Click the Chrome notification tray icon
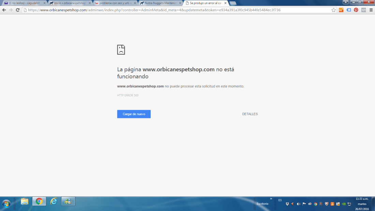375x211 pixels. 315,204
